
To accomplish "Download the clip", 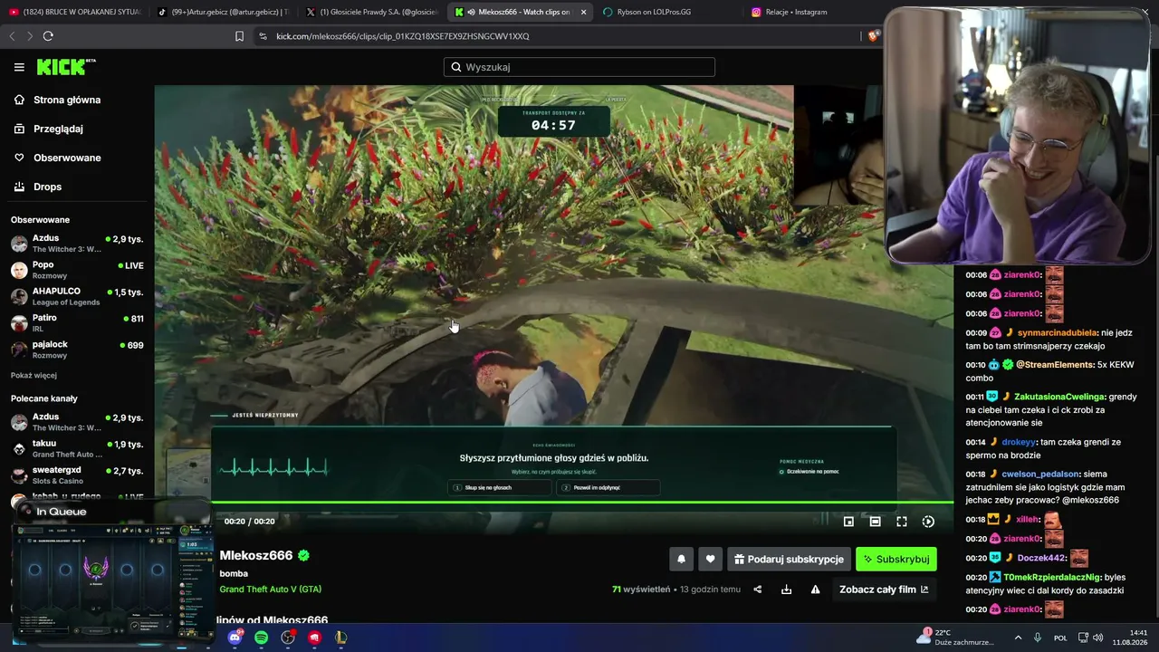I will tap(786, 590).
